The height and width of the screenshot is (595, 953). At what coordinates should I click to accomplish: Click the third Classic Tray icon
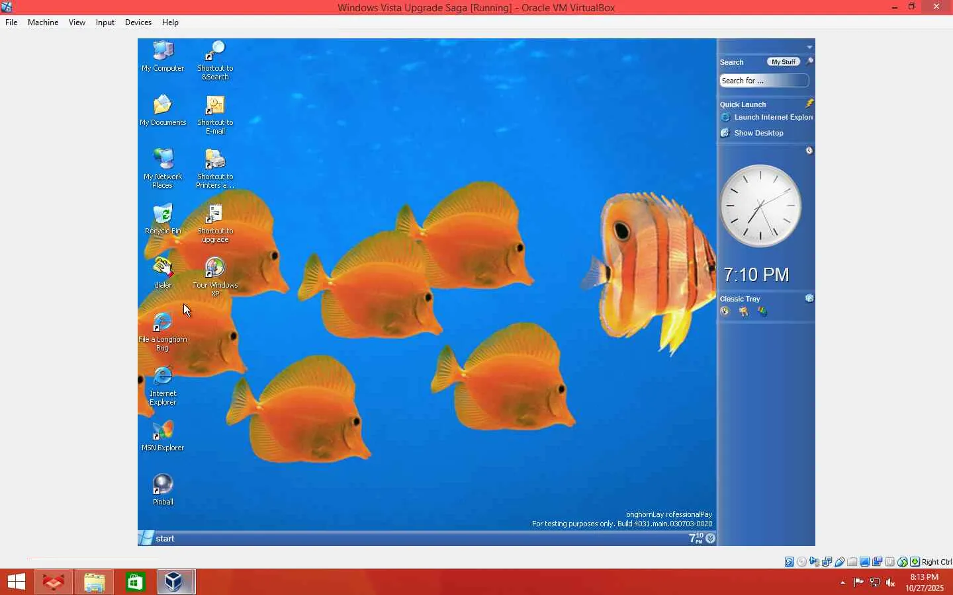(x=762, y=311)
